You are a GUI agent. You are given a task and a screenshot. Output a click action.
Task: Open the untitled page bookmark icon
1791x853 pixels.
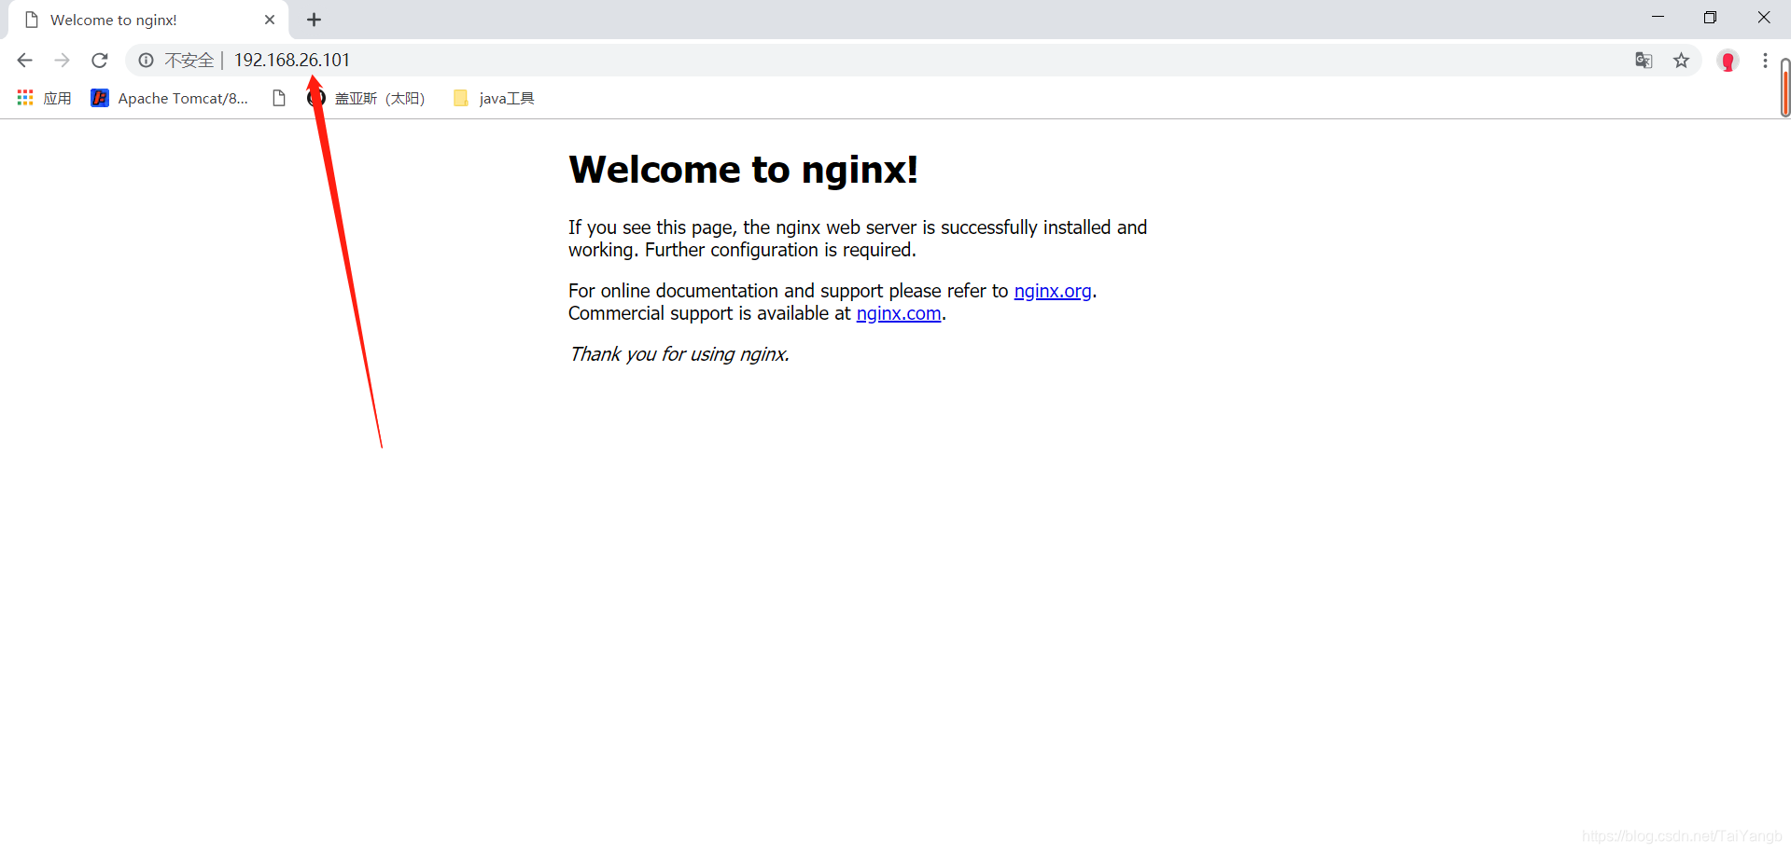(x=278, y=98)
